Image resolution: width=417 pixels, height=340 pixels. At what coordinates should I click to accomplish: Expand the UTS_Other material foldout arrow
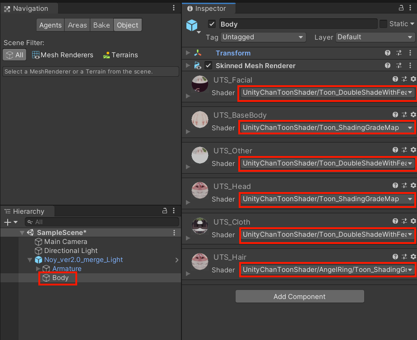point(188,167)
